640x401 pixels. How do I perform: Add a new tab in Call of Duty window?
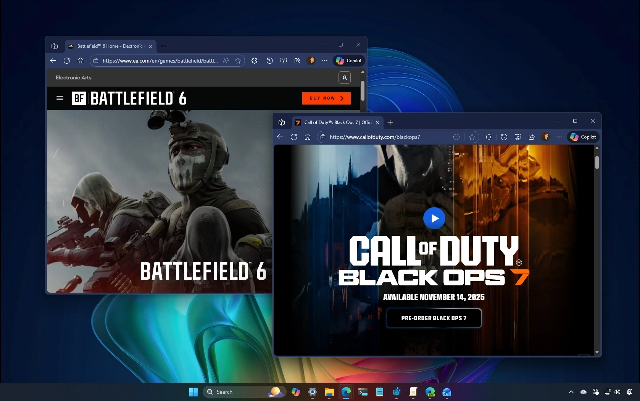coord(390,122)
